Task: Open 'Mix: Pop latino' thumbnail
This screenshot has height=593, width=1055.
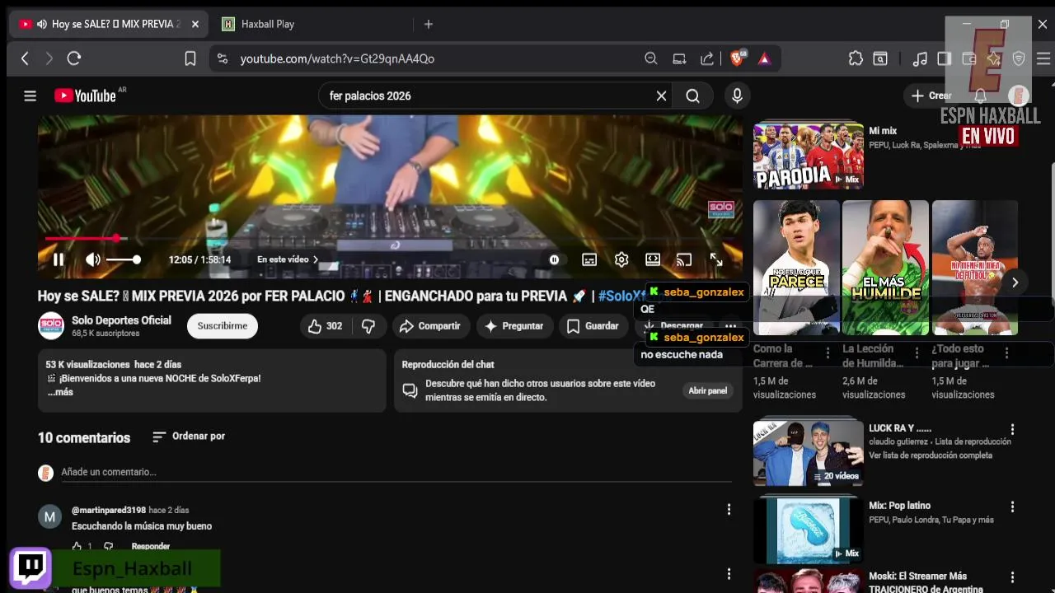Action: click(809, 530)
